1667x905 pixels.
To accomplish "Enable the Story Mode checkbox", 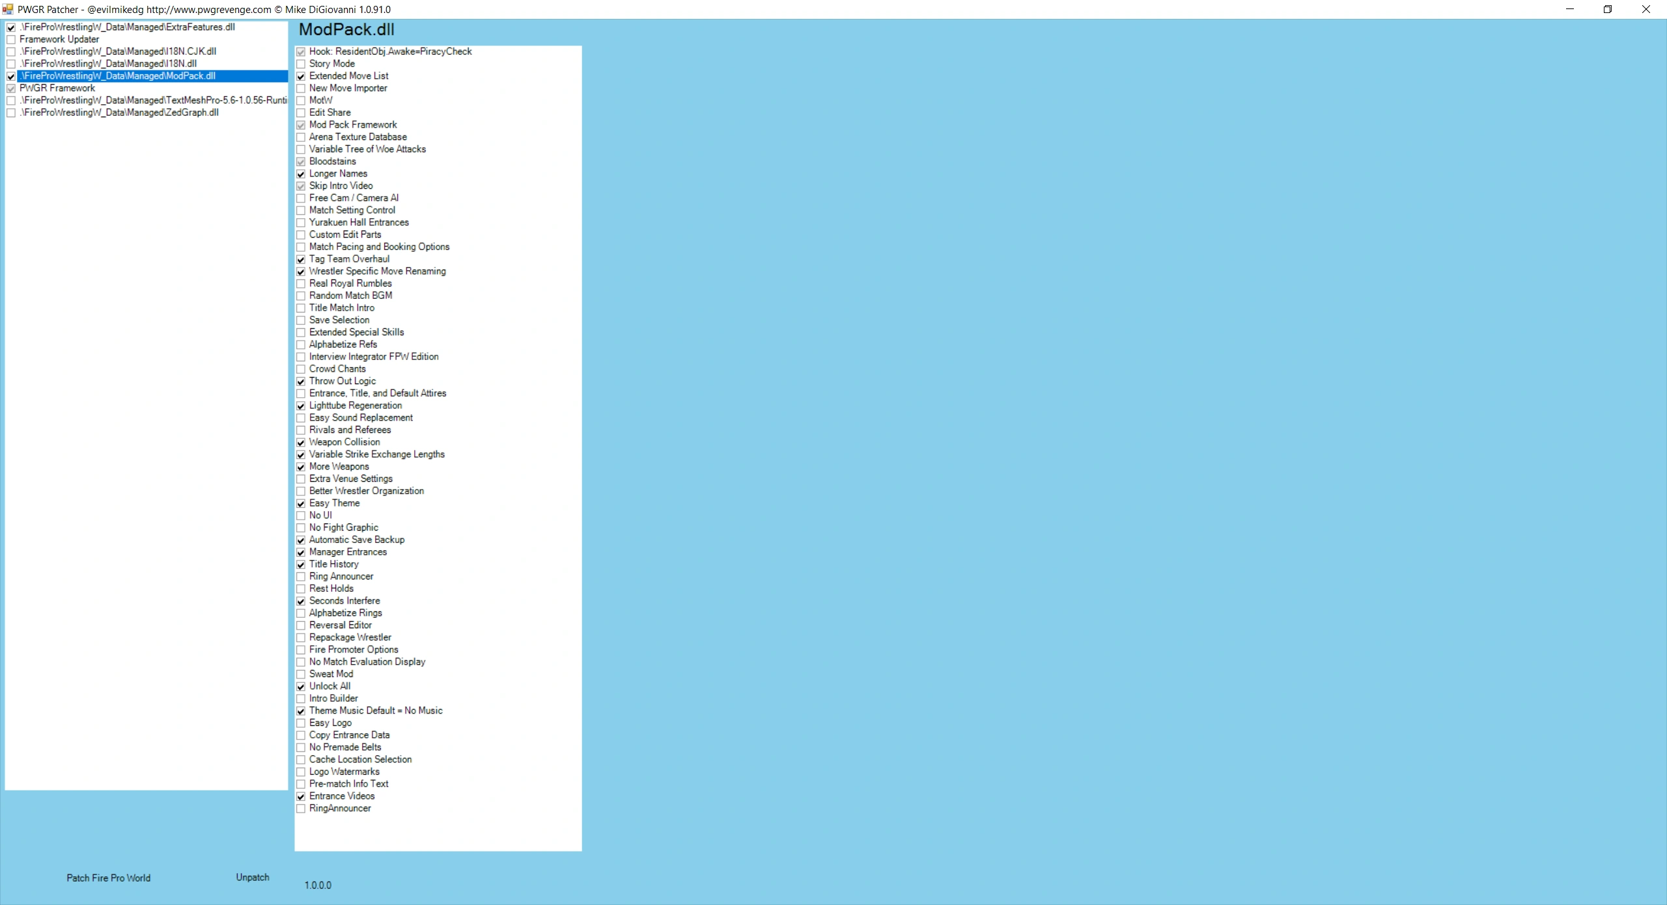I will pyautogui.click(x=301, y=64).
